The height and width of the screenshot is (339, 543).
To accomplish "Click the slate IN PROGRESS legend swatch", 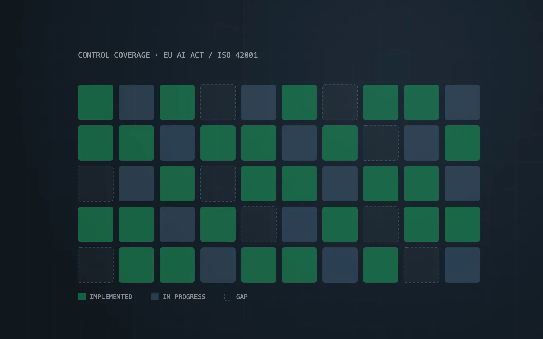I will [155, 297].
